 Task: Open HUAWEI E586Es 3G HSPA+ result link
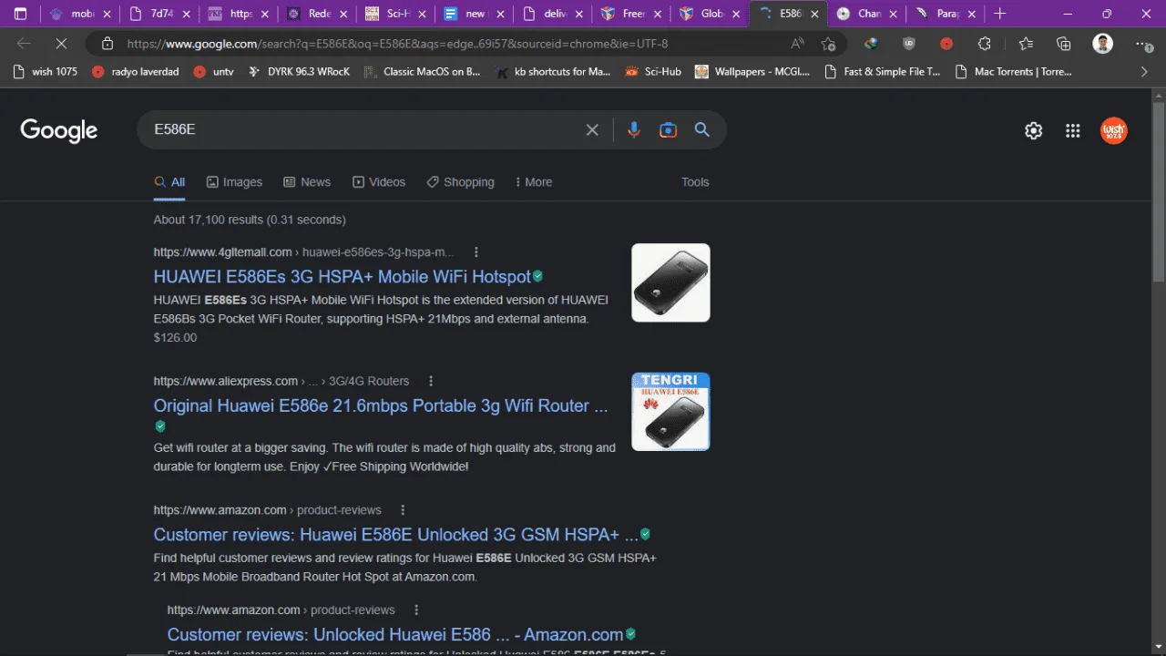point(342,276)
